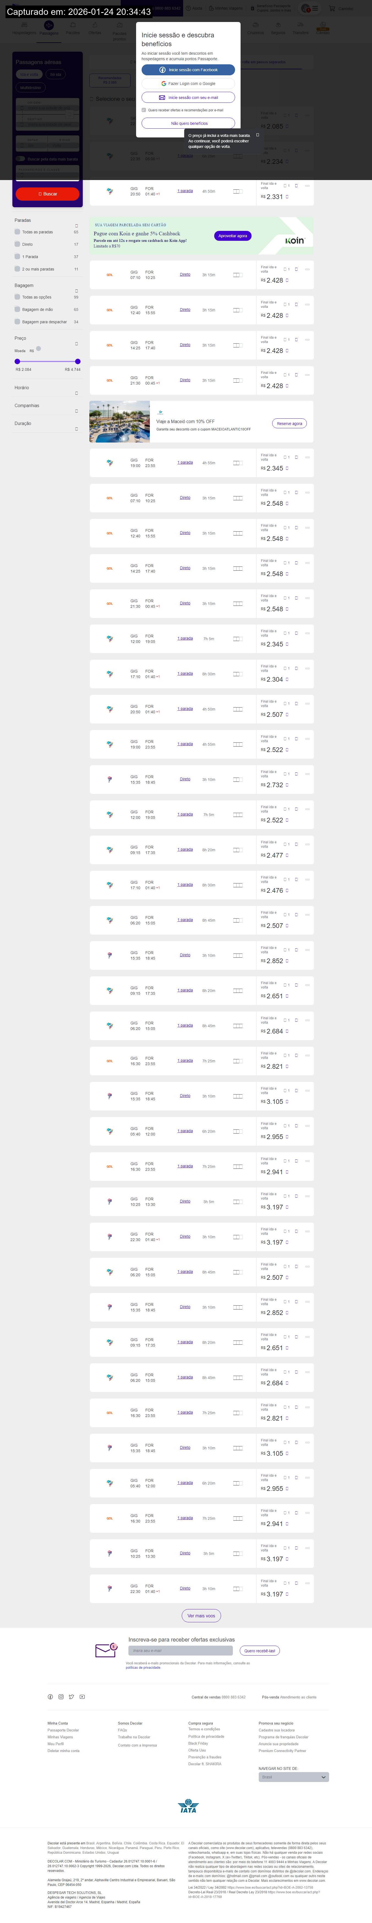Tick the receive offers by e-mail checkbox
372x1923 pixels.
(144, 110)
